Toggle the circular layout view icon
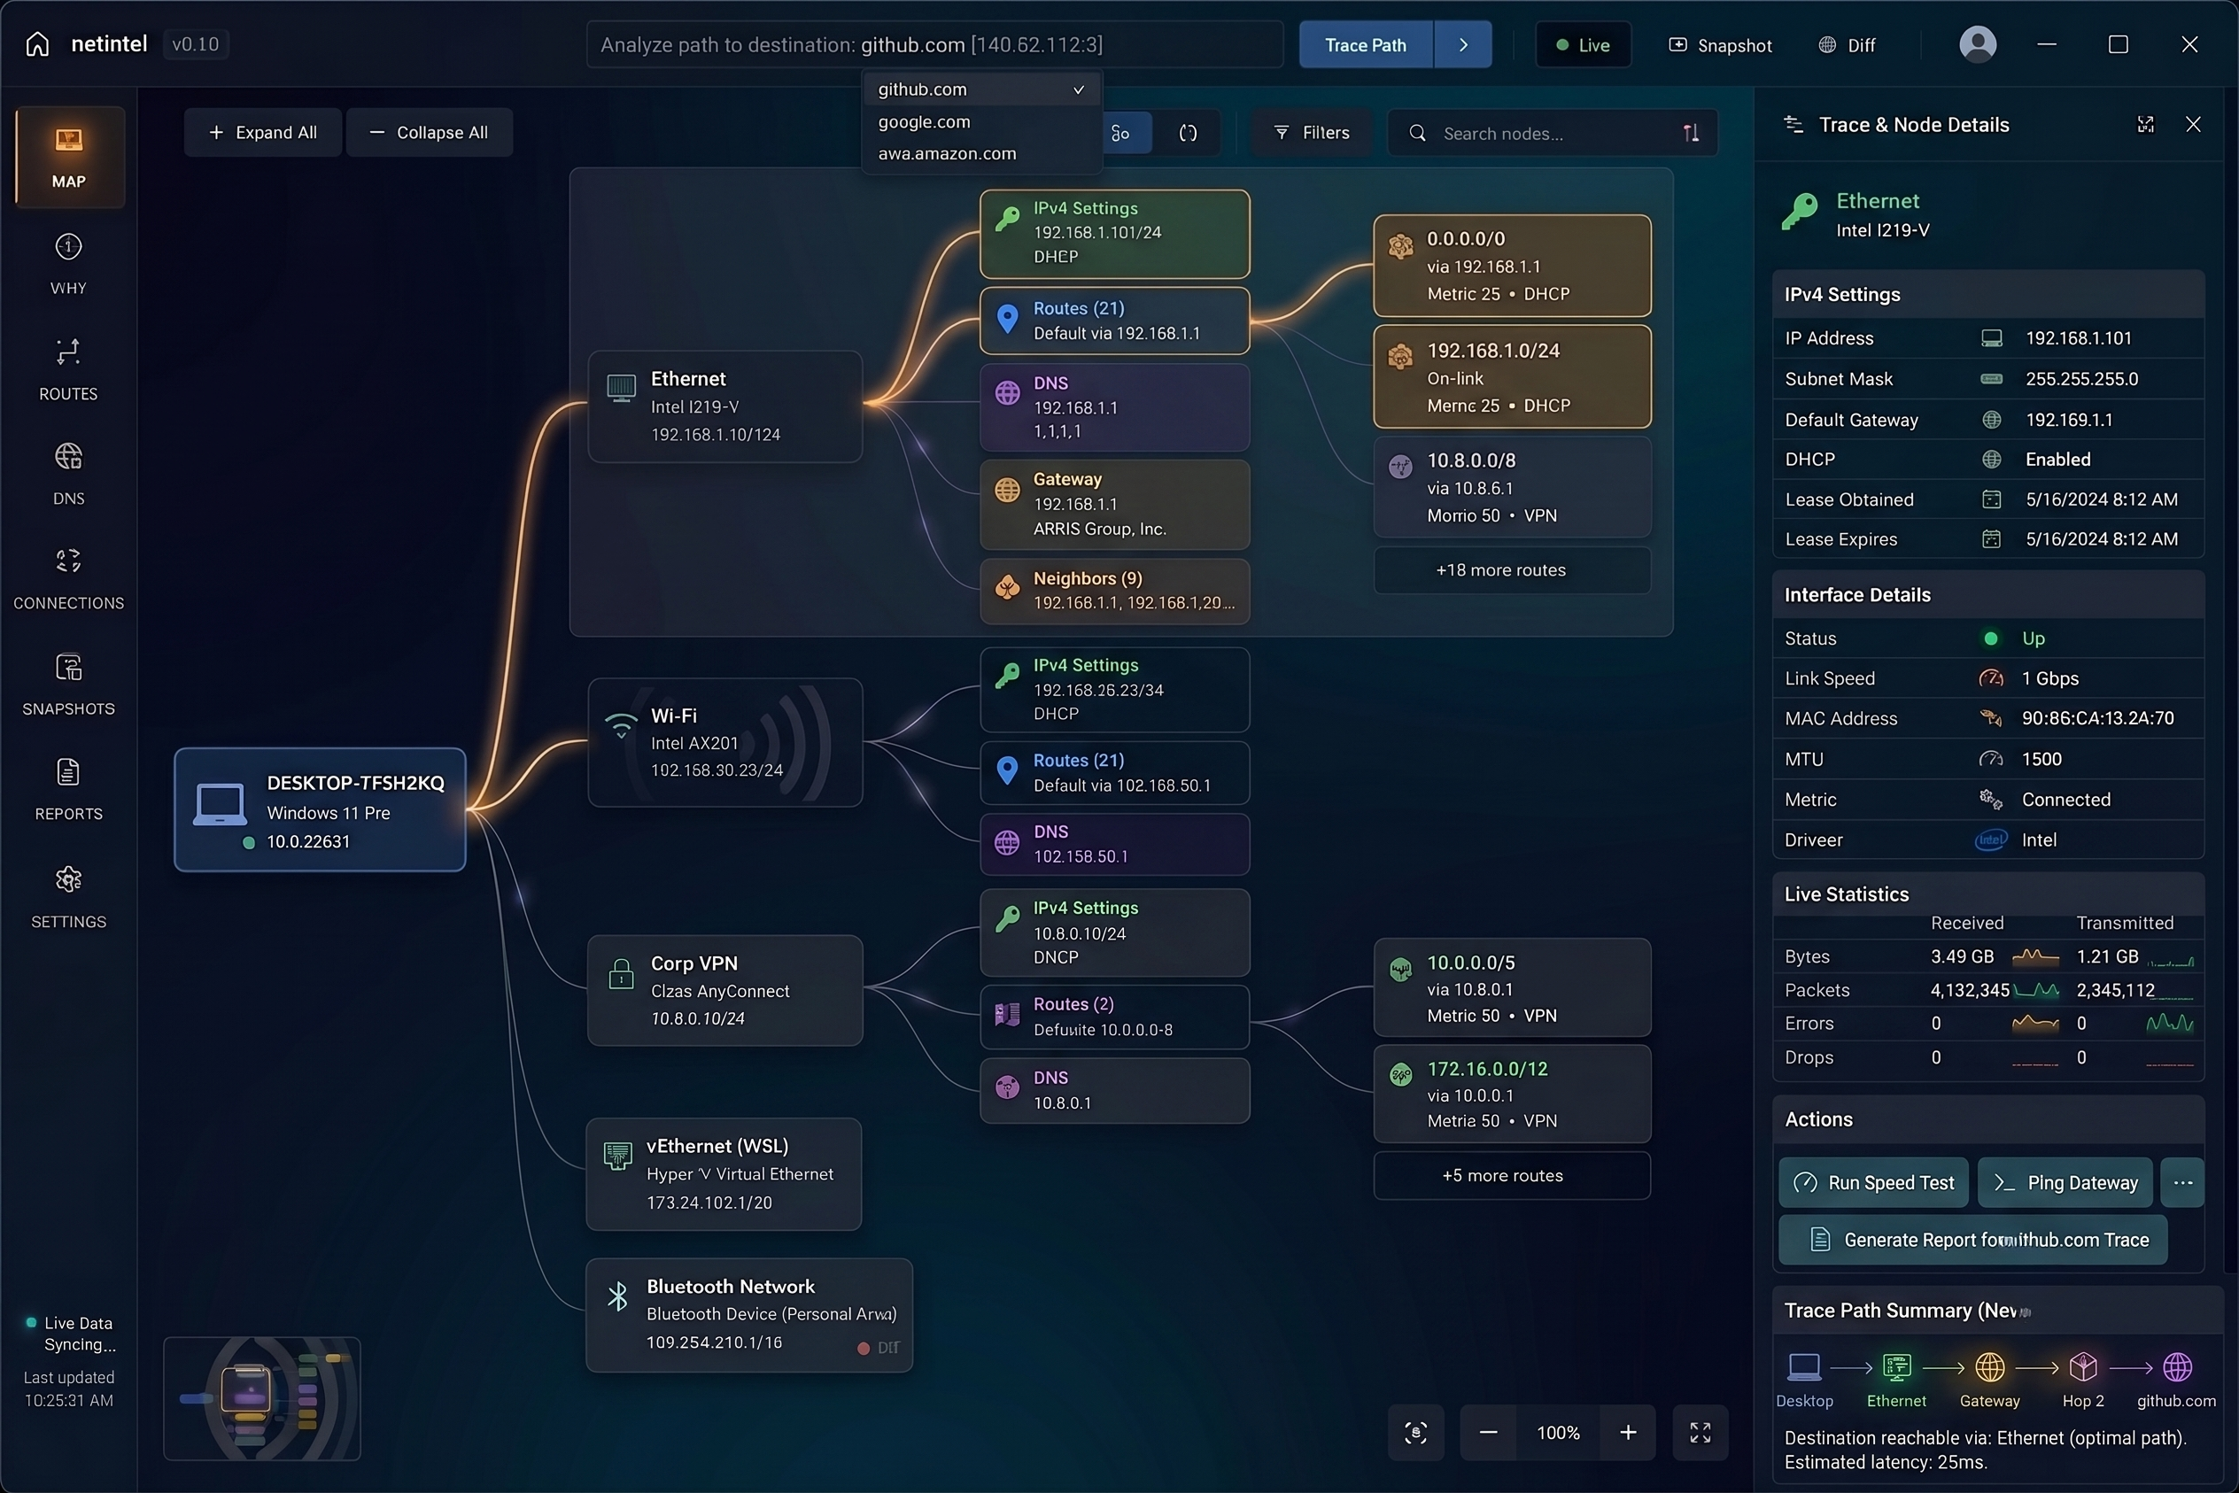The width and height of the screenshot is (2239, 1493). pyautogui.click(x=1188, y=134)
